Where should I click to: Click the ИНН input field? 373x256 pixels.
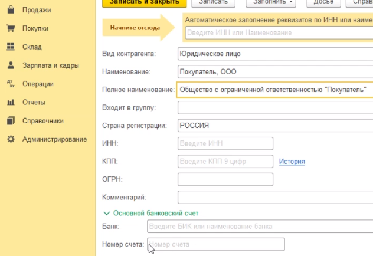[x=225, y=143]
